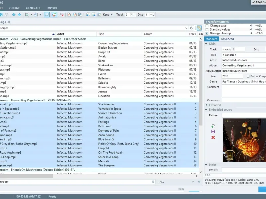
Task: Click the blue down arrow toolbar icon
Action: pos(14,15)
